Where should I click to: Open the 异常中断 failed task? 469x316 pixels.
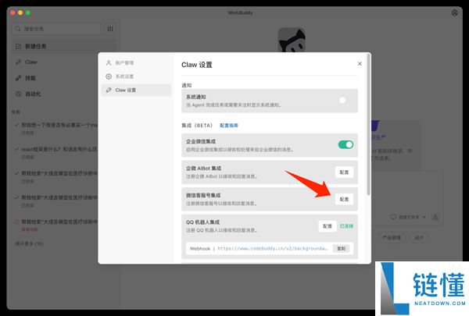click(56, 225)
